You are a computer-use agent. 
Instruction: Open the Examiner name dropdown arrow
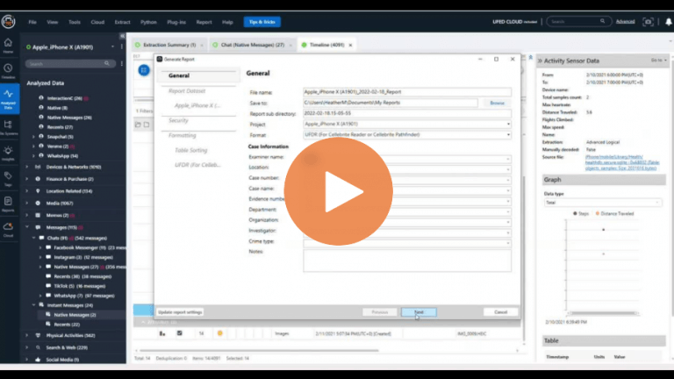(x=507, y=159)
